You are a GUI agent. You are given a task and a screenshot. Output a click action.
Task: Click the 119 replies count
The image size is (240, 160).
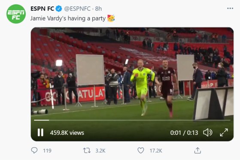[x=47, y=151]
